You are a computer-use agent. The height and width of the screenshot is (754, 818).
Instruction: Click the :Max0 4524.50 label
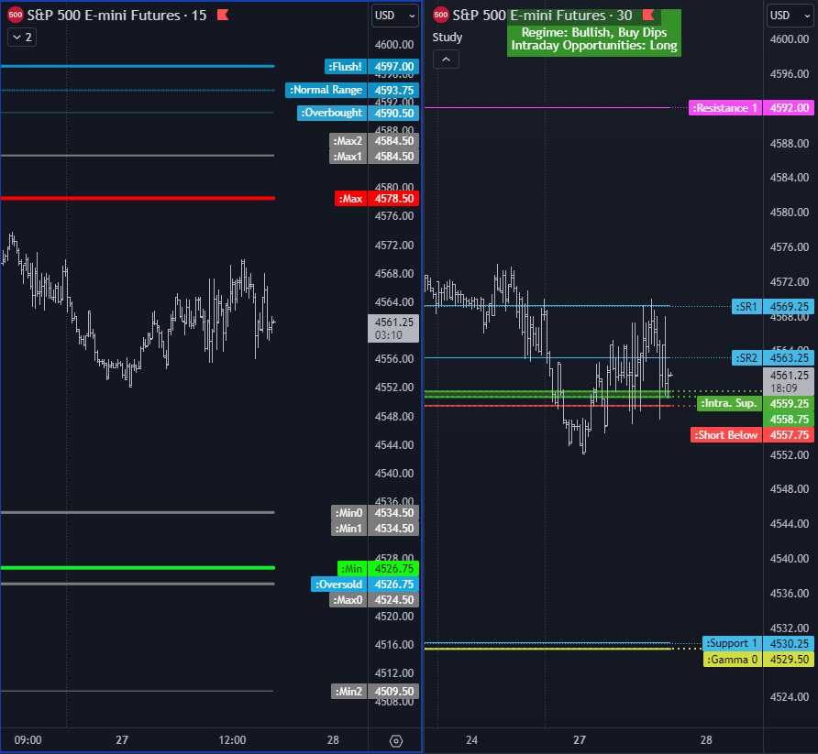pyautogui.click(x=374, y=600)
